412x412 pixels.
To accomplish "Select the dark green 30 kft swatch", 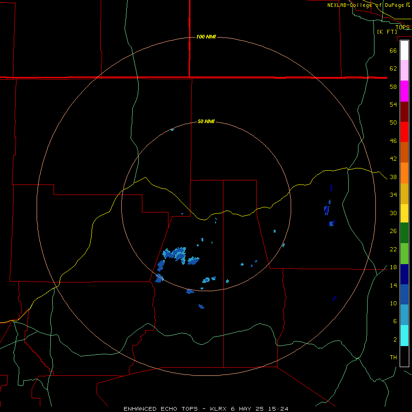I will (x=404, y=233).
